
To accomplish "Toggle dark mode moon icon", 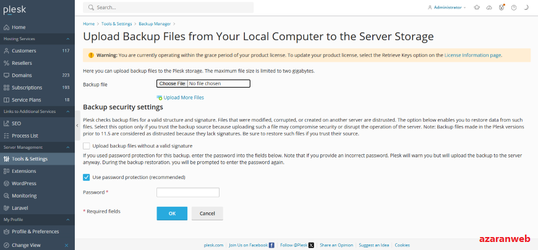I will coord(526,7).
